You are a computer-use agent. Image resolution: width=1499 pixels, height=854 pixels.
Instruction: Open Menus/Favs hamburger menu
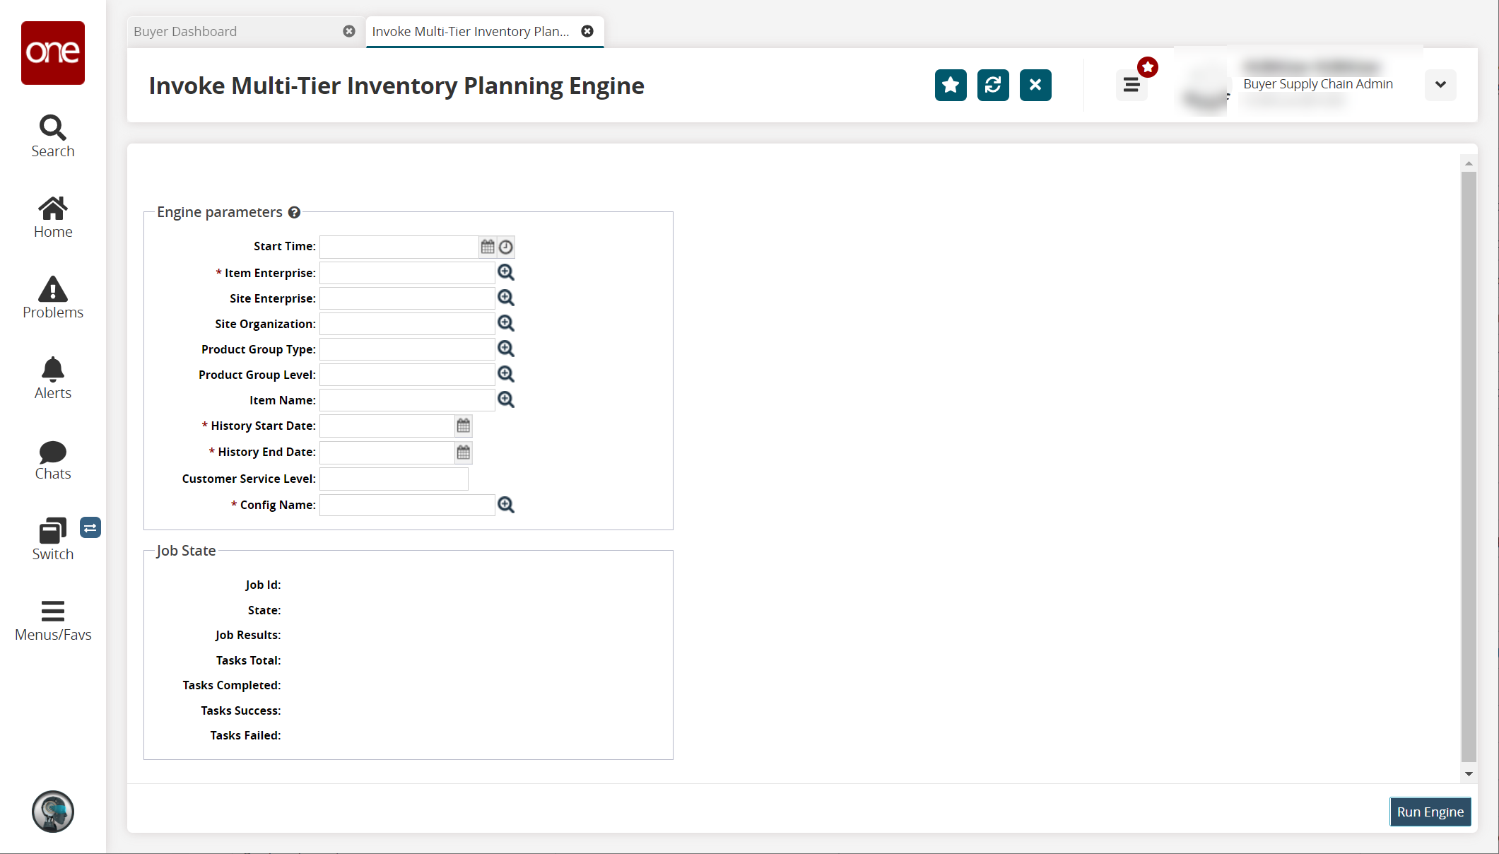click(x=53, y=619)
